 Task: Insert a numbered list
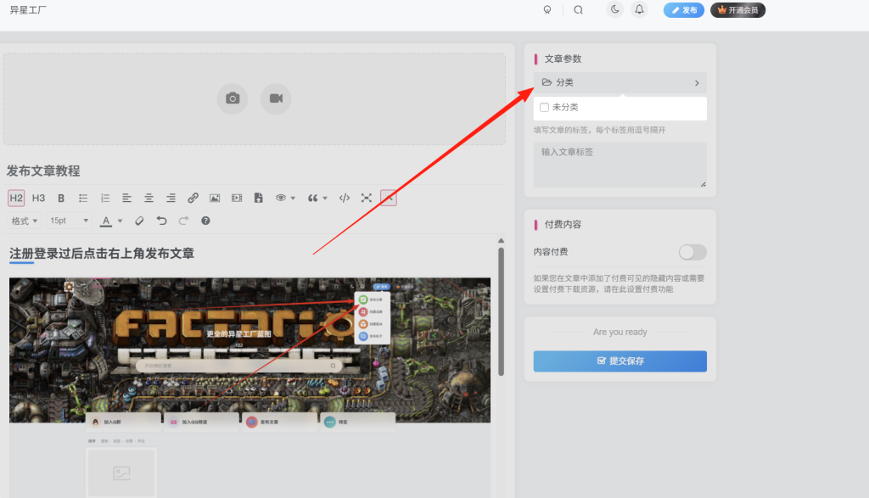pos(104,198)
